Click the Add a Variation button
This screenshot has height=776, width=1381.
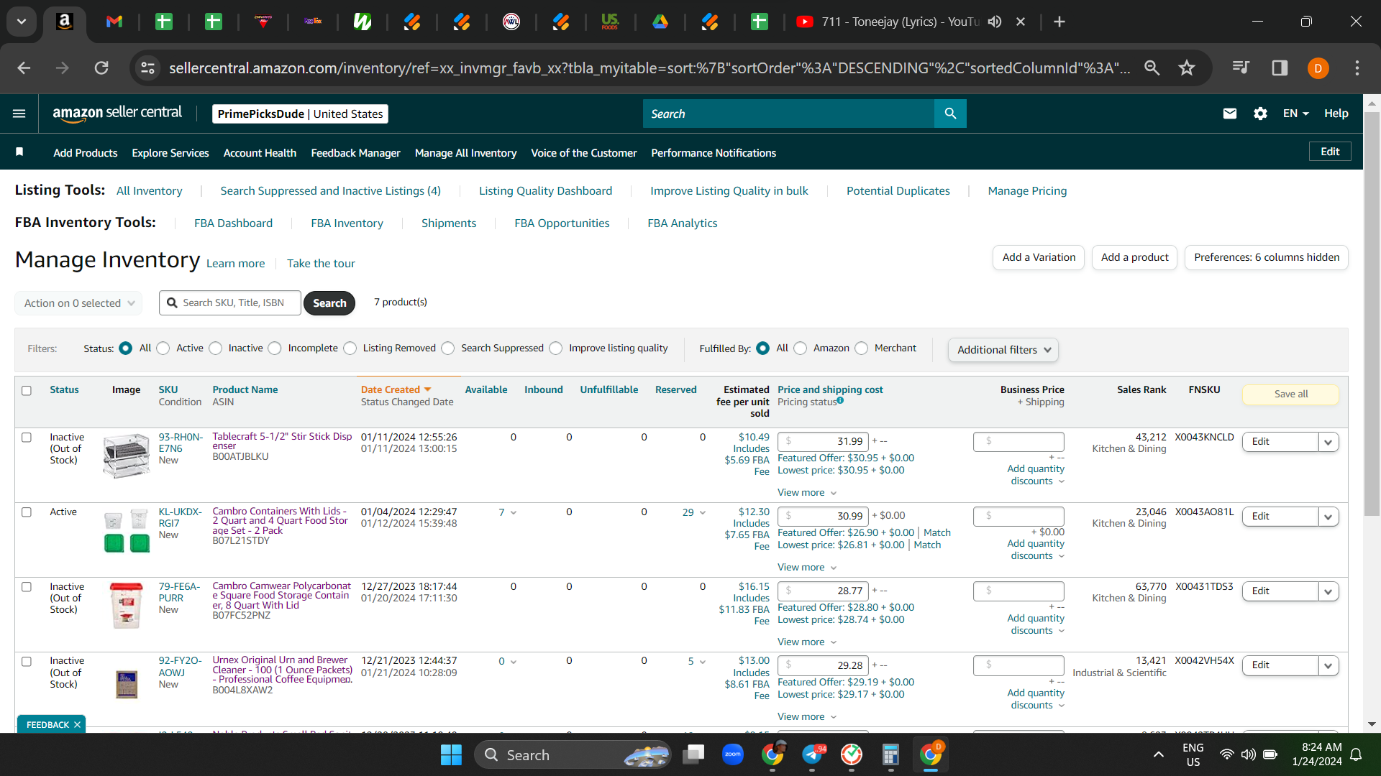[1039, 257]
